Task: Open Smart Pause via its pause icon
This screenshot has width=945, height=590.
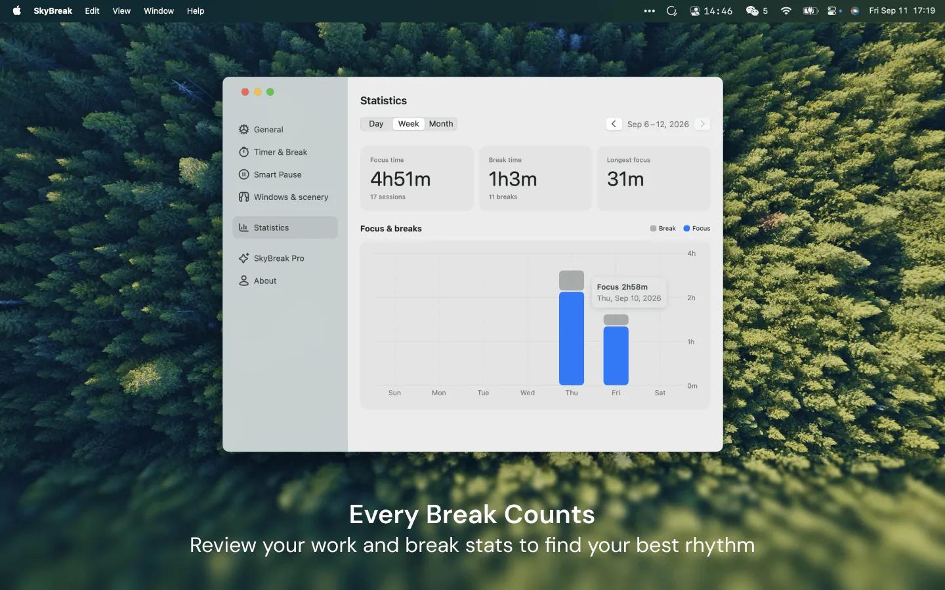Action: tap(243, 174)
